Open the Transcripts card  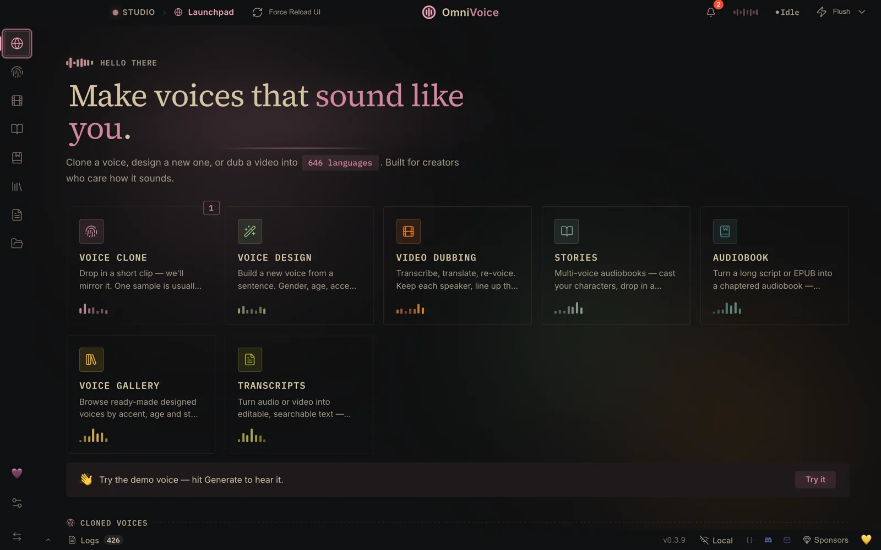(x=300, y=394)
